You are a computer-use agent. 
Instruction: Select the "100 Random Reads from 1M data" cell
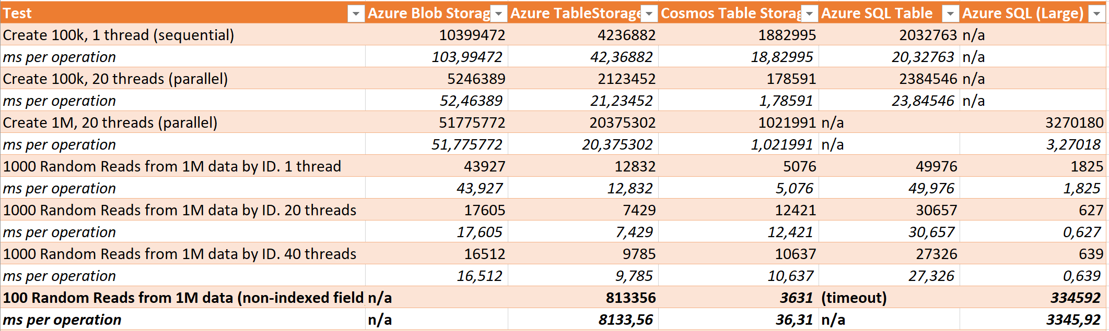[x=183, y=298]
